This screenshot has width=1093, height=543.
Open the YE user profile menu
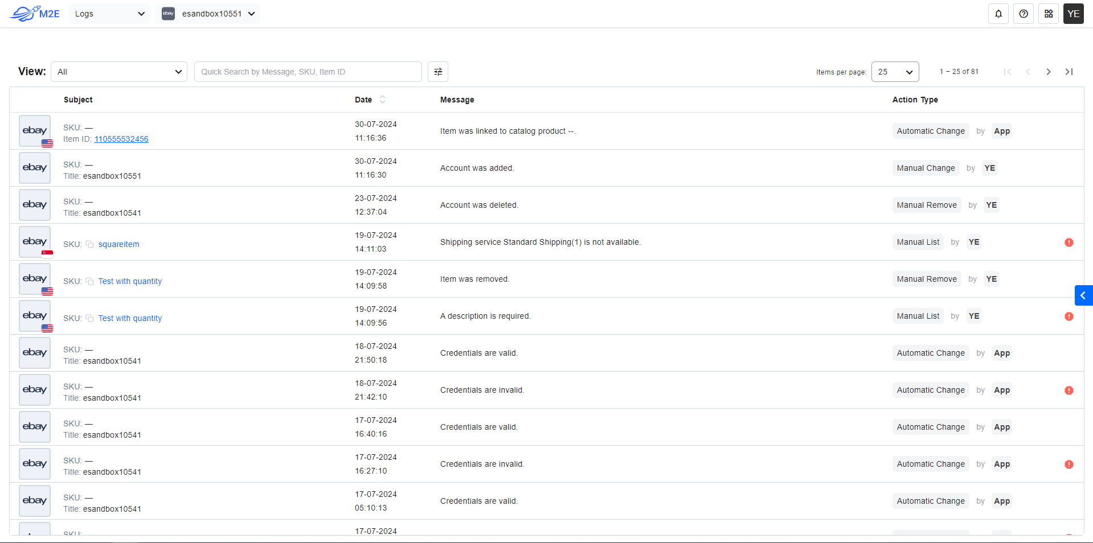click(x=1073, y=14)
